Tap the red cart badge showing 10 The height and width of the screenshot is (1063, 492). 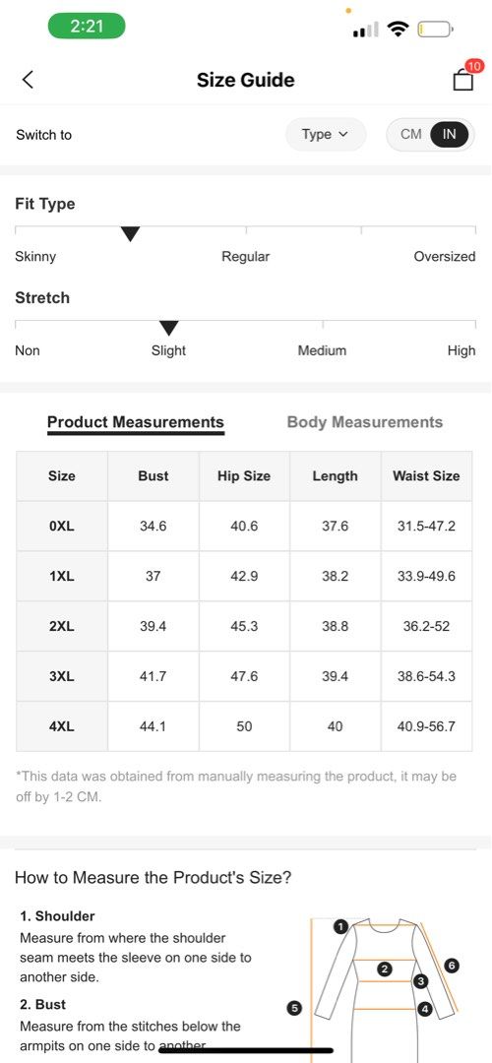[x=474, y=66]
